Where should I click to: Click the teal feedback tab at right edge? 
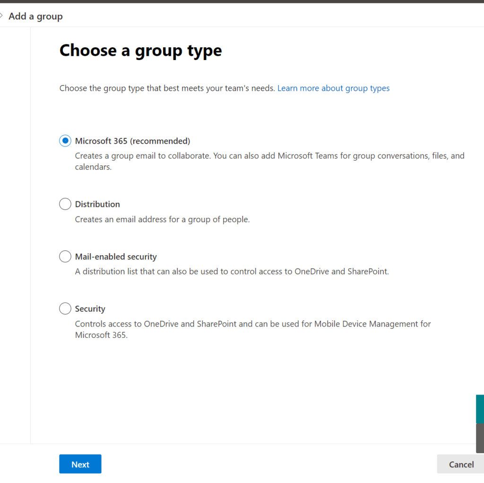point(480,409)
